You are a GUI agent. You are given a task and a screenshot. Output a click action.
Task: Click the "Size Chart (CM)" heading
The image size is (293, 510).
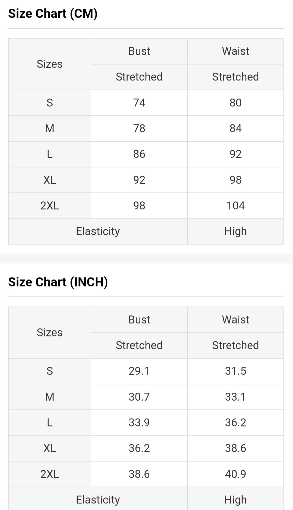tap(53, 14)
